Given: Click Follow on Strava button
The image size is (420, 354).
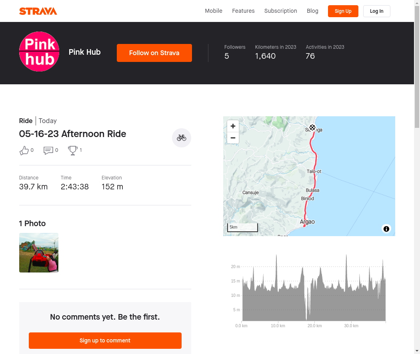Looking at the screenshot, I should coord(154,53).
